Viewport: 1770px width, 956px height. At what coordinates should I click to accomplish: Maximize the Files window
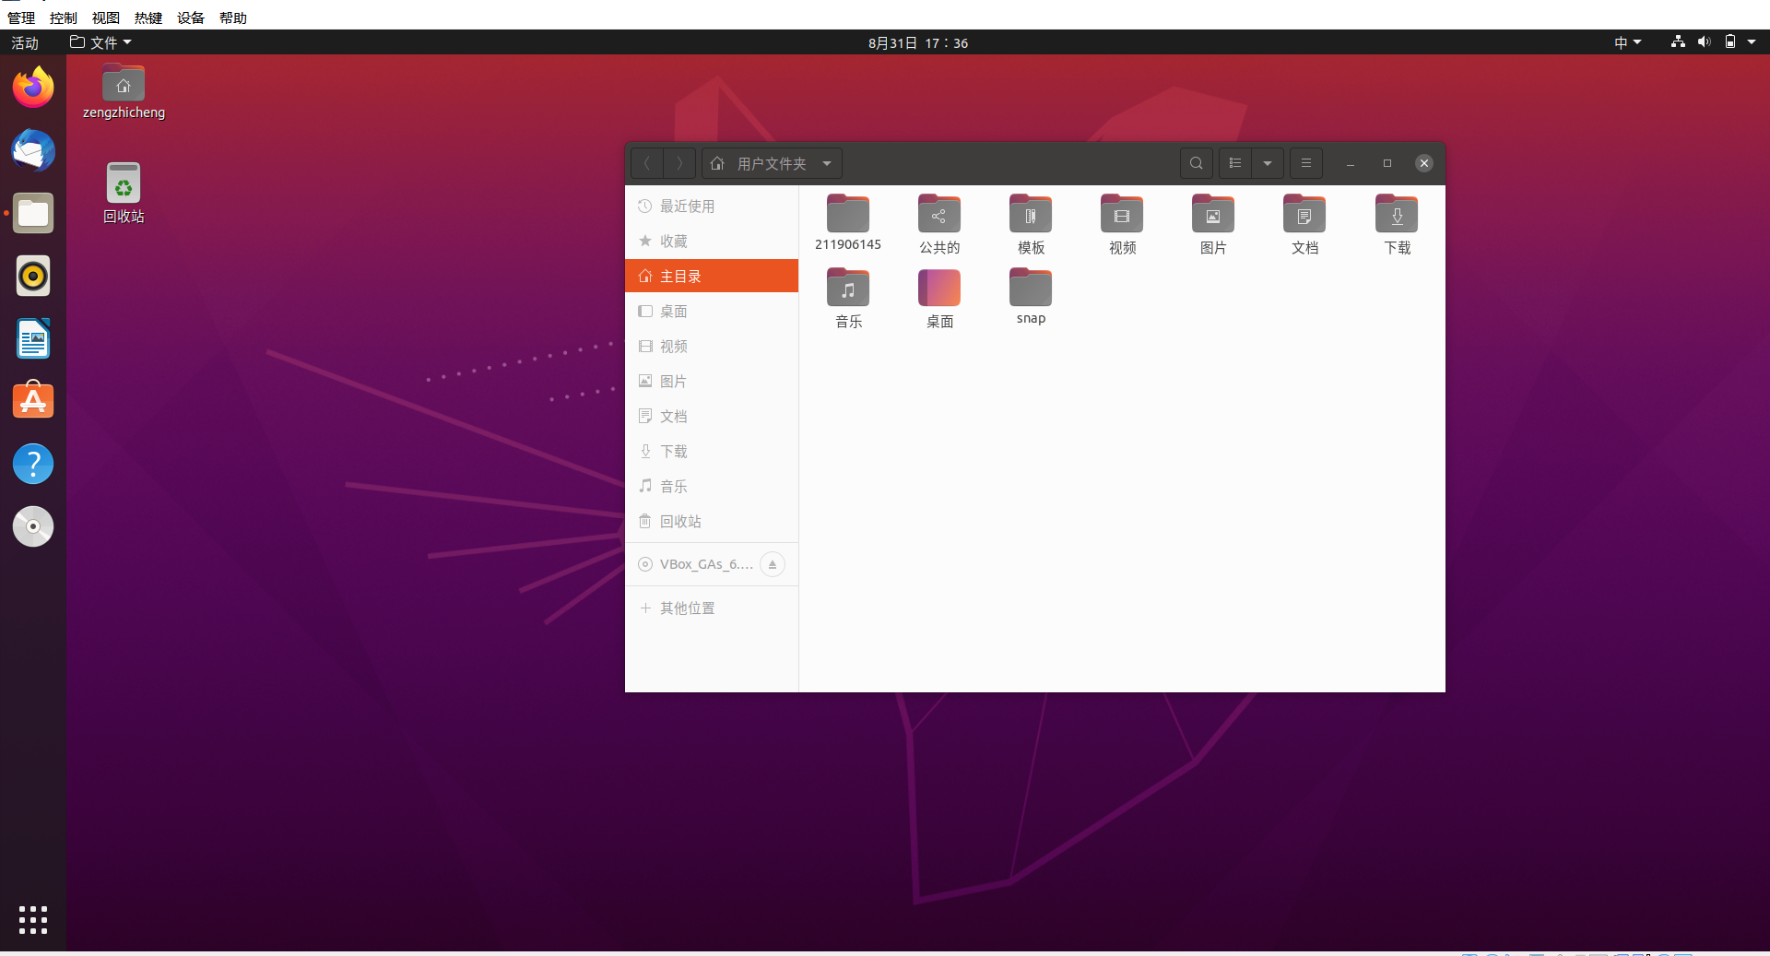pyautogui.click(x=1387, y=163)
